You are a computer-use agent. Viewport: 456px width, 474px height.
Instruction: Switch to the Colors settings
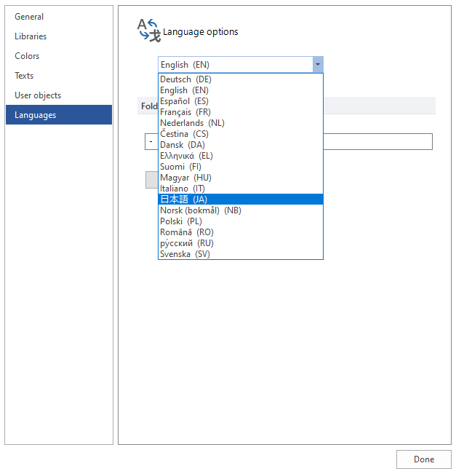(x=59, y=56)
